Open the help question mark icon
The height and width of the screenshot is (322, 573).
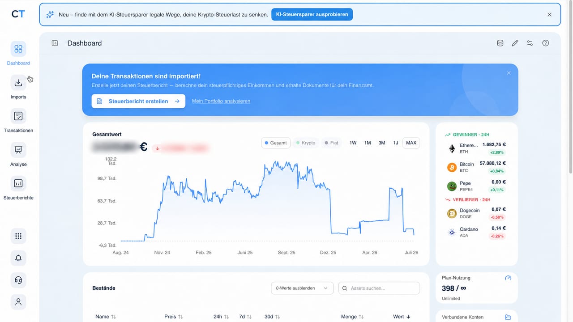click(545, 43)
